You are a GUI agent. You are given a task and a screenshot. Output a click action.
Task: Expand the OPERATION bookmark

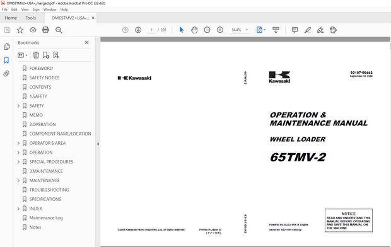(18, 152)
